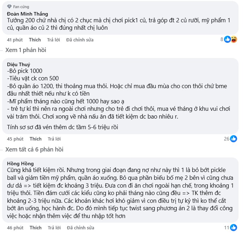The width and height of the screenshot is (247, 235).
Task: Open Hồng Hồng's profile name
Action: (20, 164)
